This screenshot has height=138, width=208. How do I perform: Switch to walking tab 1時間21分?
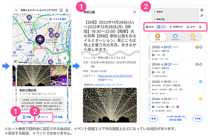pyautogui.click(x=176, y=27)
